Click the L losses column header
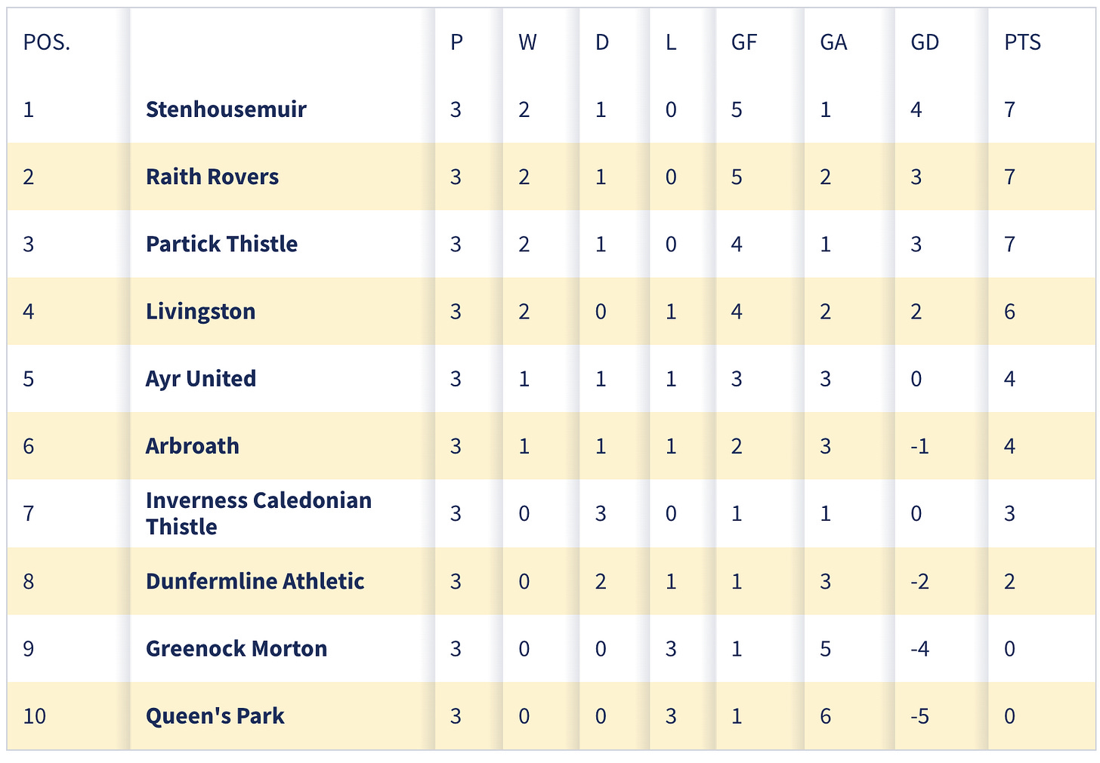The width and height of the screenshot is (1100, 763). coord(671,42)
